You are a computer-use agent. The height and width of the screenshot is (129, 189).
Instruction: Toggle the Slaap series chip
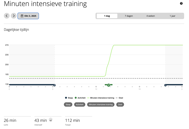(68, 104)
